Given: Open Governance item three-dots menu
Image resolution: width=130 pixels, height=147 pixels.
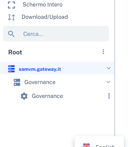Looking at the screenshot, I should 109,96.
